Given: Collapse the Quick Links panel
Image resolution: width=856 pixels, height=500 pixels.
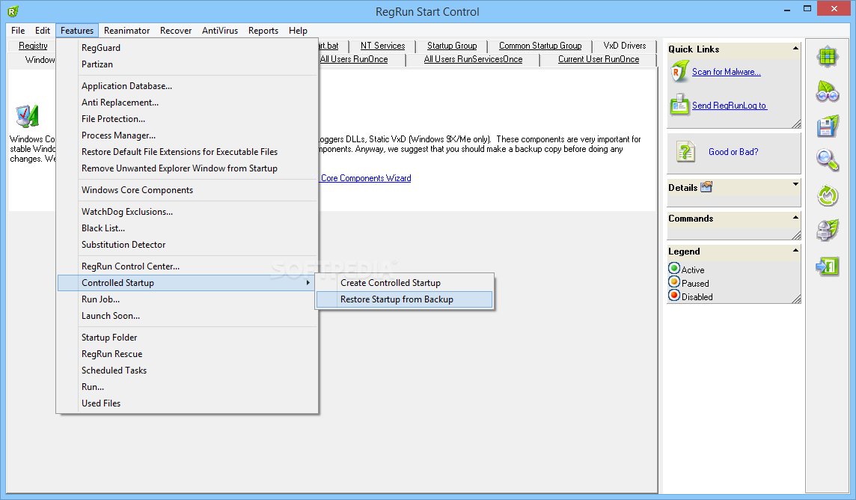Looking at the screenshot, I should point(795,49).
